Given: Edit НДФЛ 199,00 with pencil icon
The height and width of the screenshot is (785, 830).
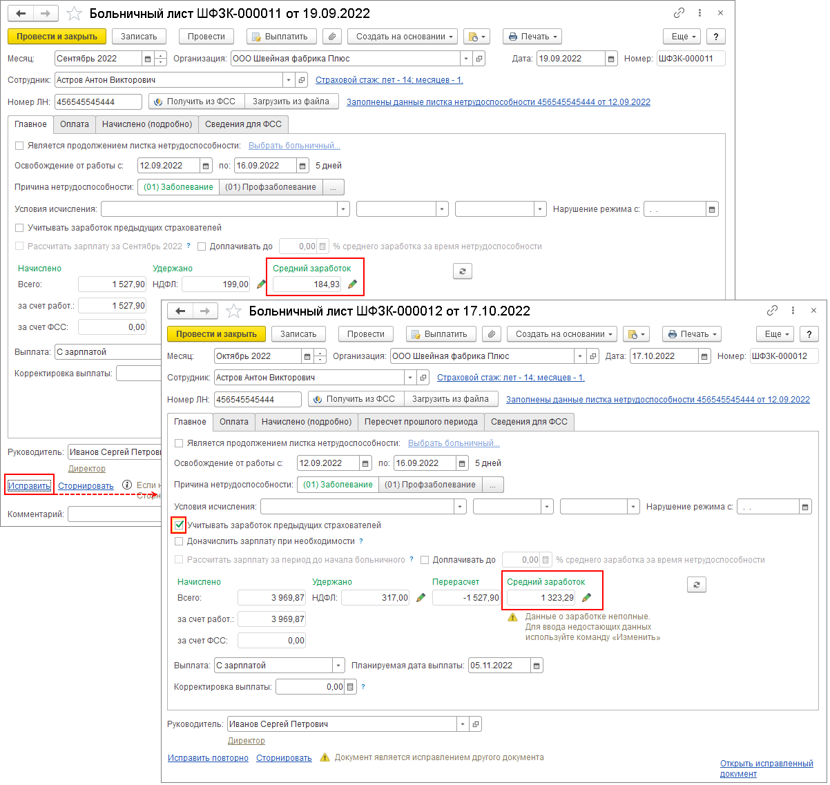Looking at the screenshot, I should (261, 284).
